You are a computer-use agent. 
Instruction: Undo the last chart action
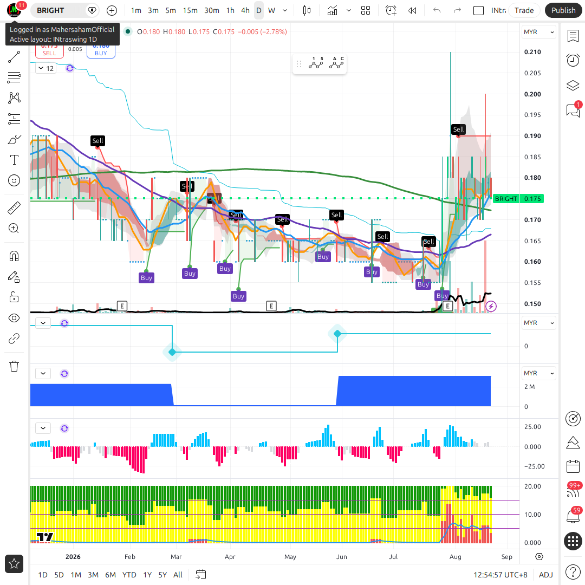point(437,10)
